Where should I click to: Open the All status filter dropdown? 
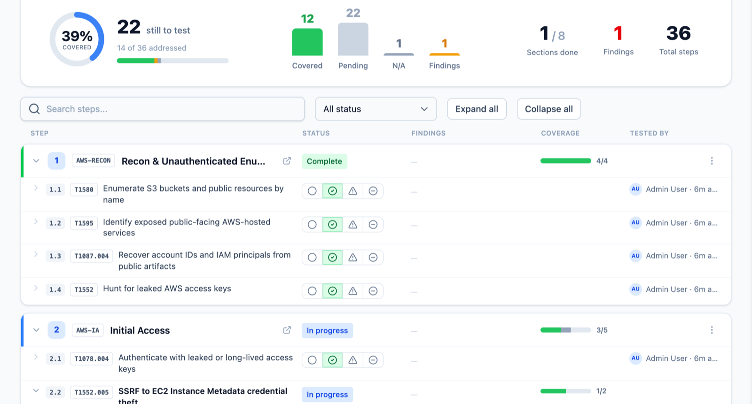pos(376,109)
